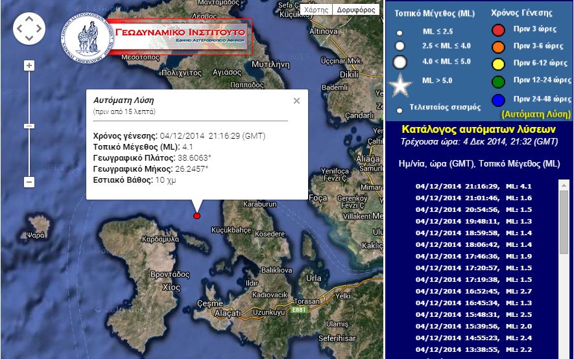This screenshot has height=359, width=574.
Task: Select the 16:45:34 ML: 1.3 catalog entry
Action: pos(473,303)
